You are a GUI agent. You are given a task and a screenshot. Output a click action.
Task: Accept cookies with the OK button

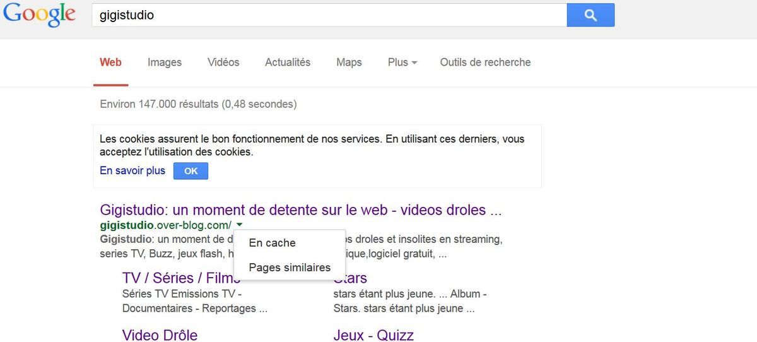191,171
